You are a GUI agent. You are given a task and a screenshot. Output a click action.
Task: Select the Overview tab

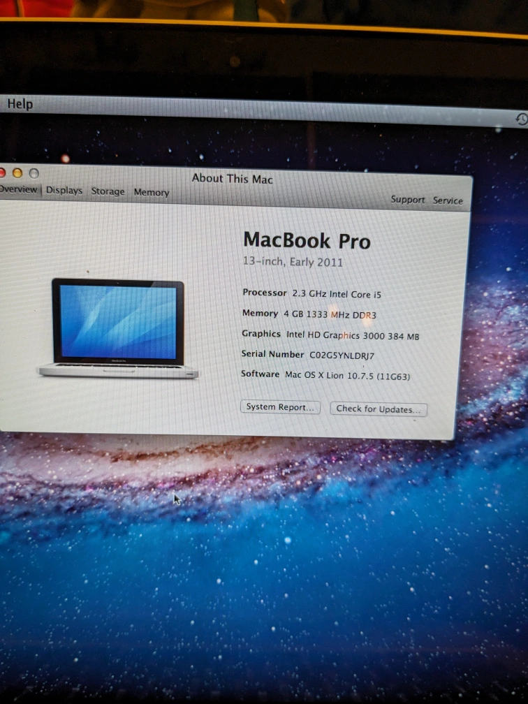click(x=18, y=189)
